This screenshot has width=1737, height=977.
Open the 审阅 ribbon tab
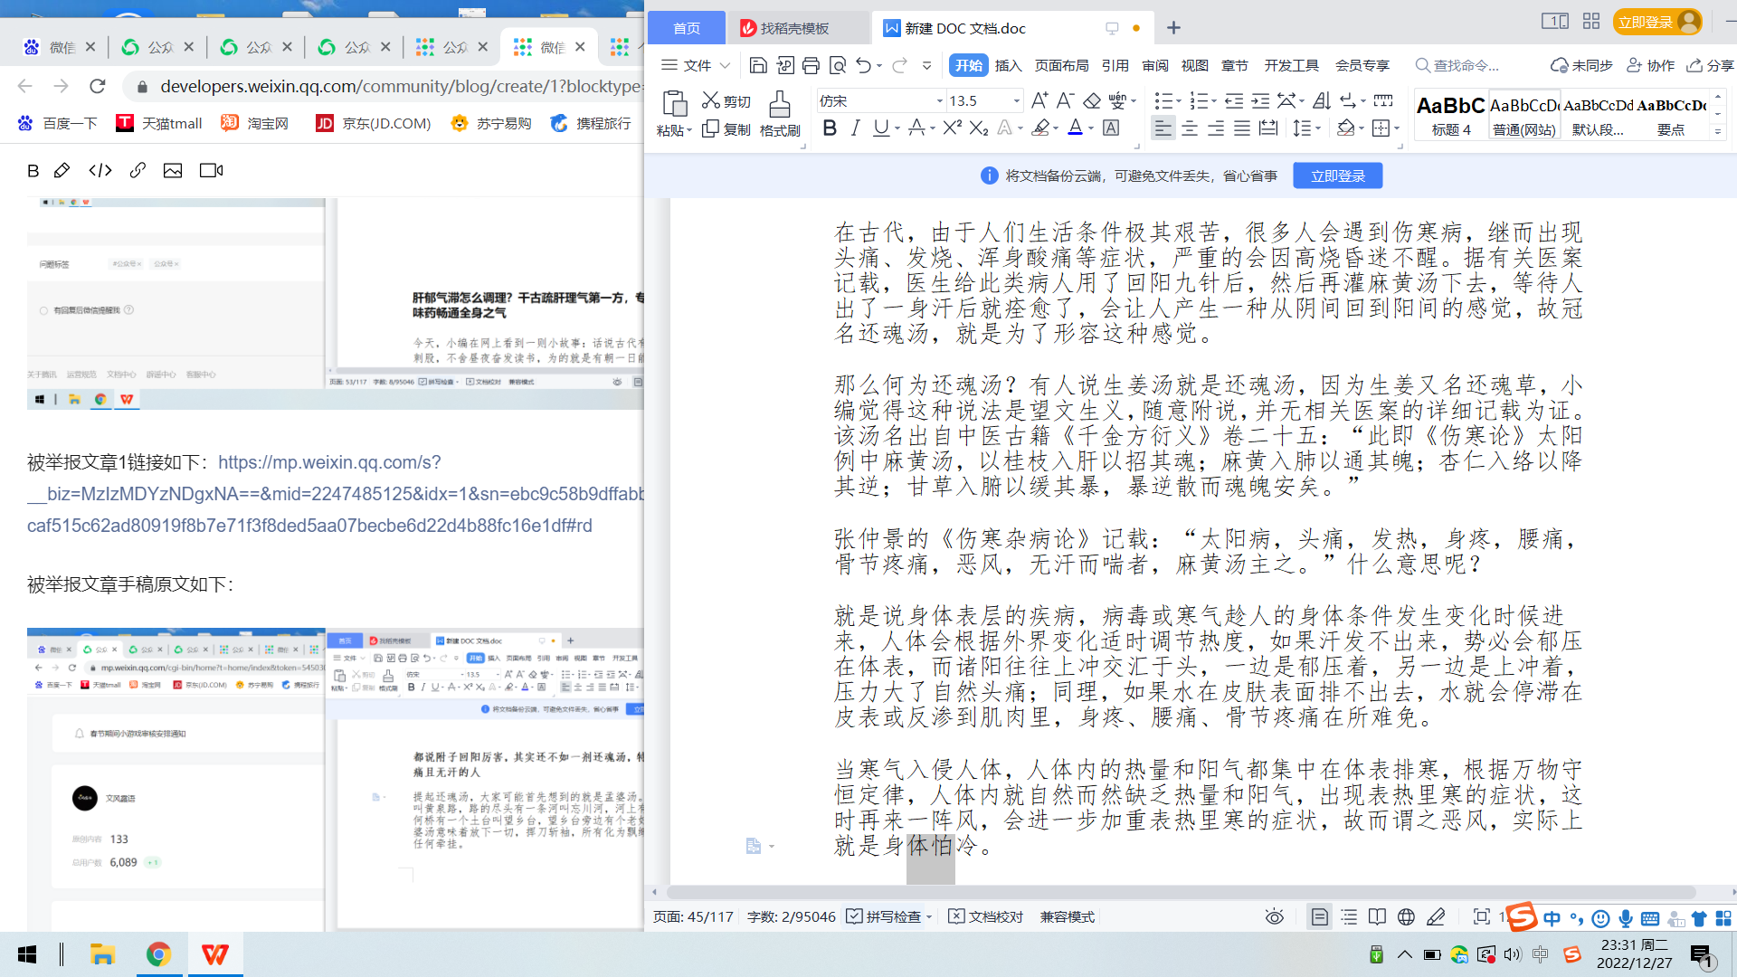[x=1154, y=65]
